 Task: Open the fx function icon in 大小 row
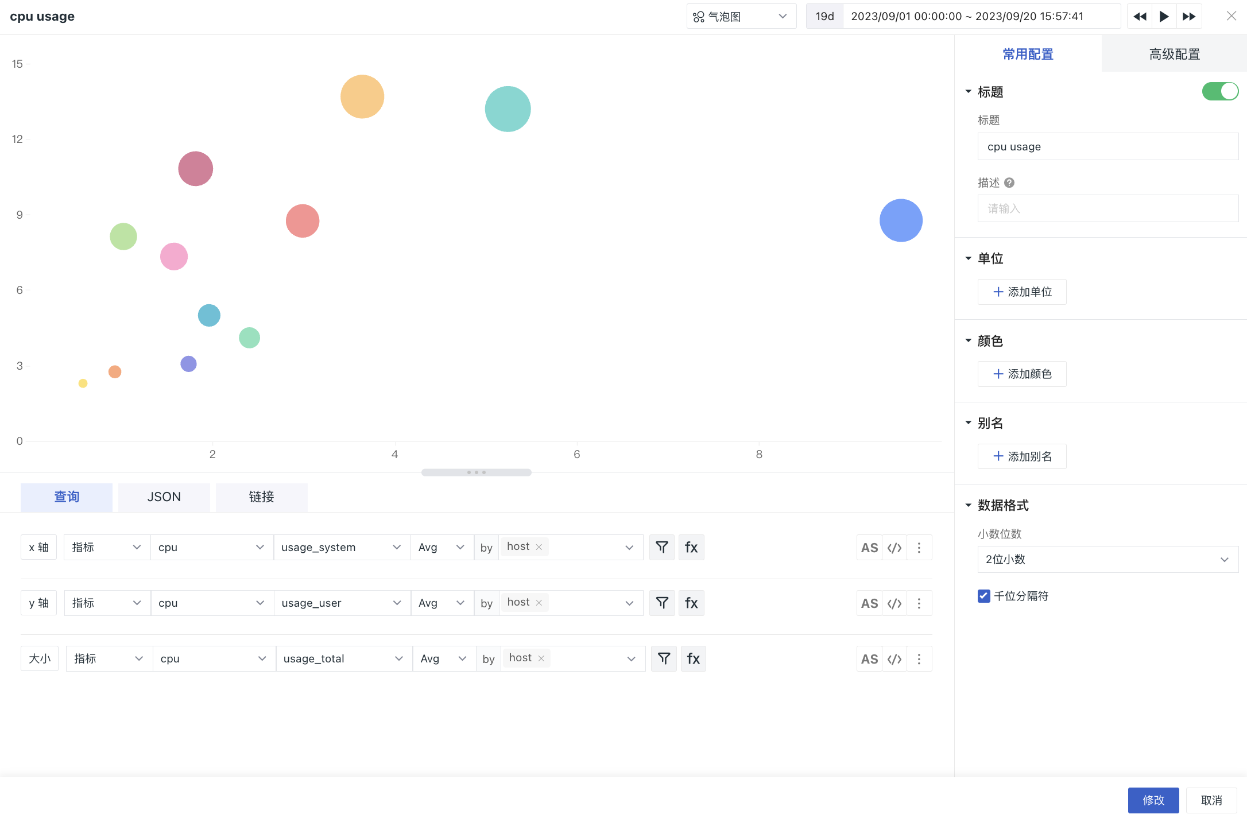click(x=694, y=658)
